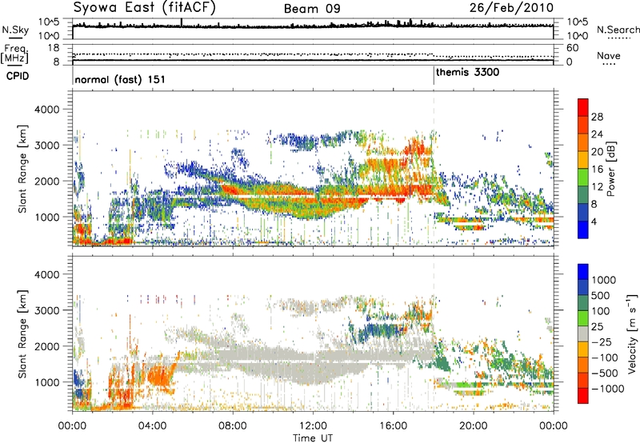Click the CPID change marker line at 18:00

tap(434, 76)
